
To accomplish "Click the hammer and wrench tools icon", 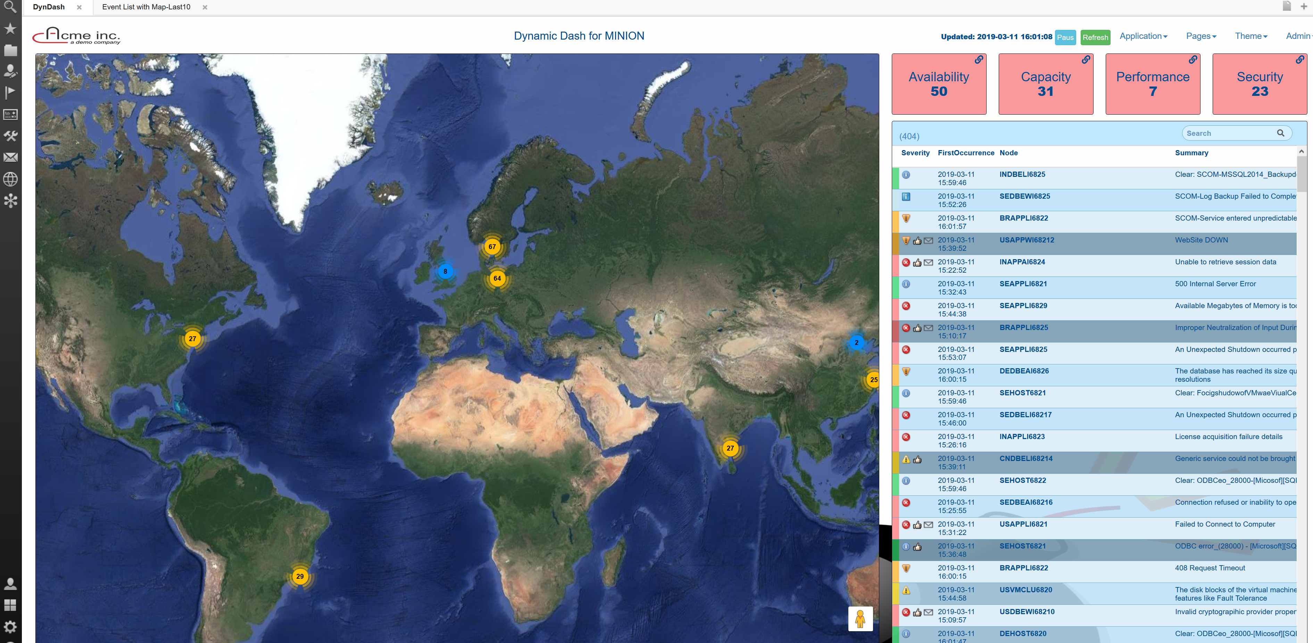I will coord(10,135).
